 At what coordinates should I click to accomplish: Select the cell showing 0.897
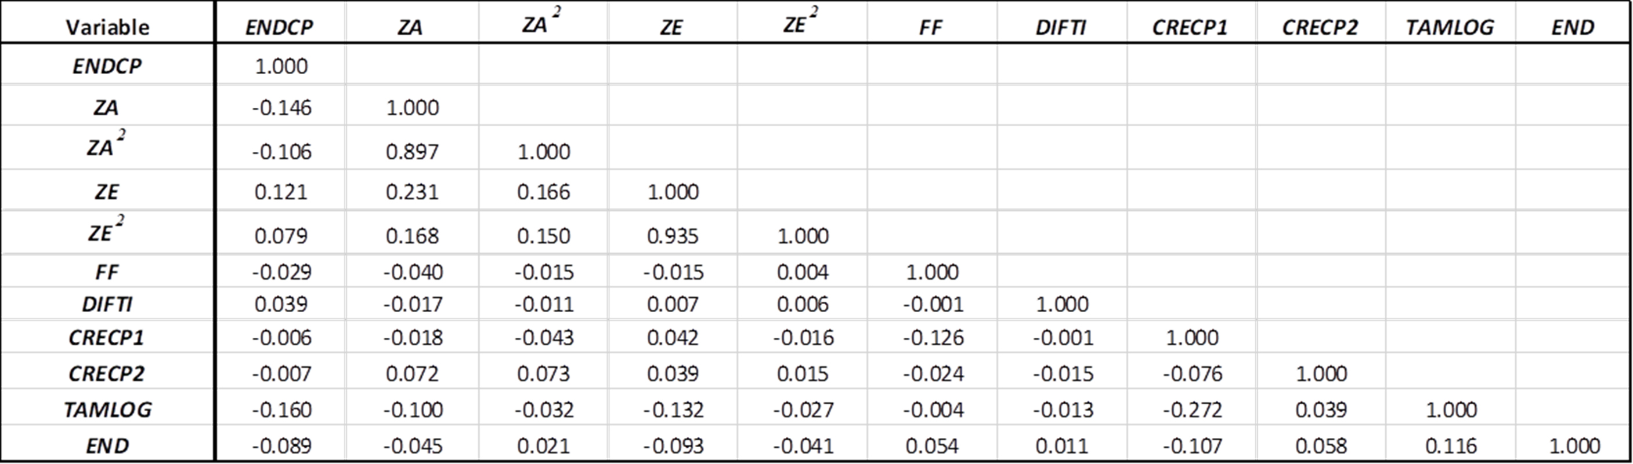412,152
